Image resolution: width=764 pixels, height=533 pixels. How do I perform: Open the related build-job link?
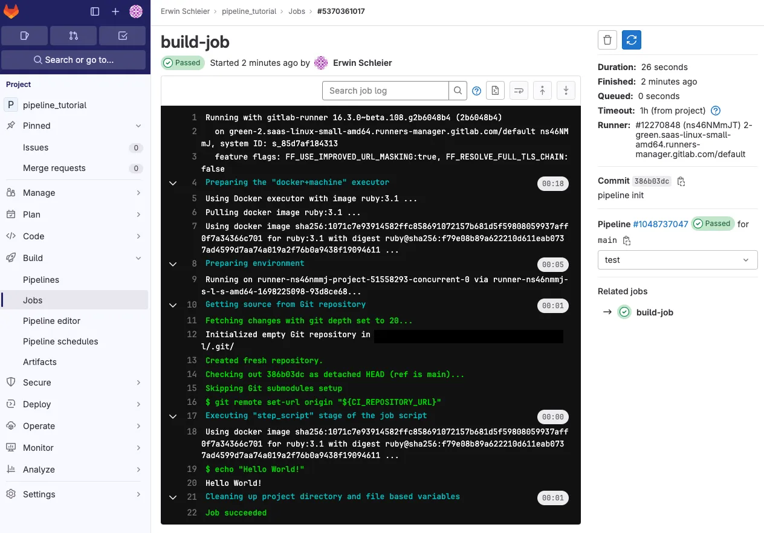coord(655,312)
